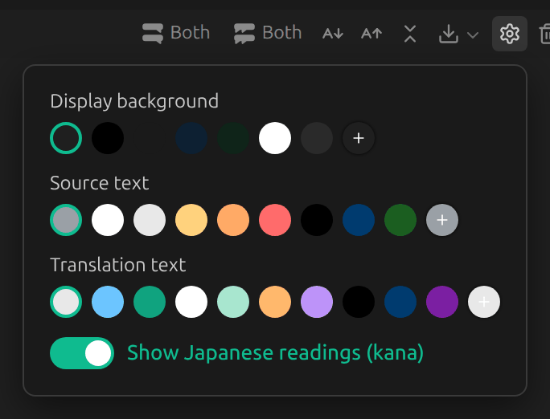Image resolution: width=550 pixels, height=419 pixels.
Task: Choose coral red source text color
Action: coord(275,220)
